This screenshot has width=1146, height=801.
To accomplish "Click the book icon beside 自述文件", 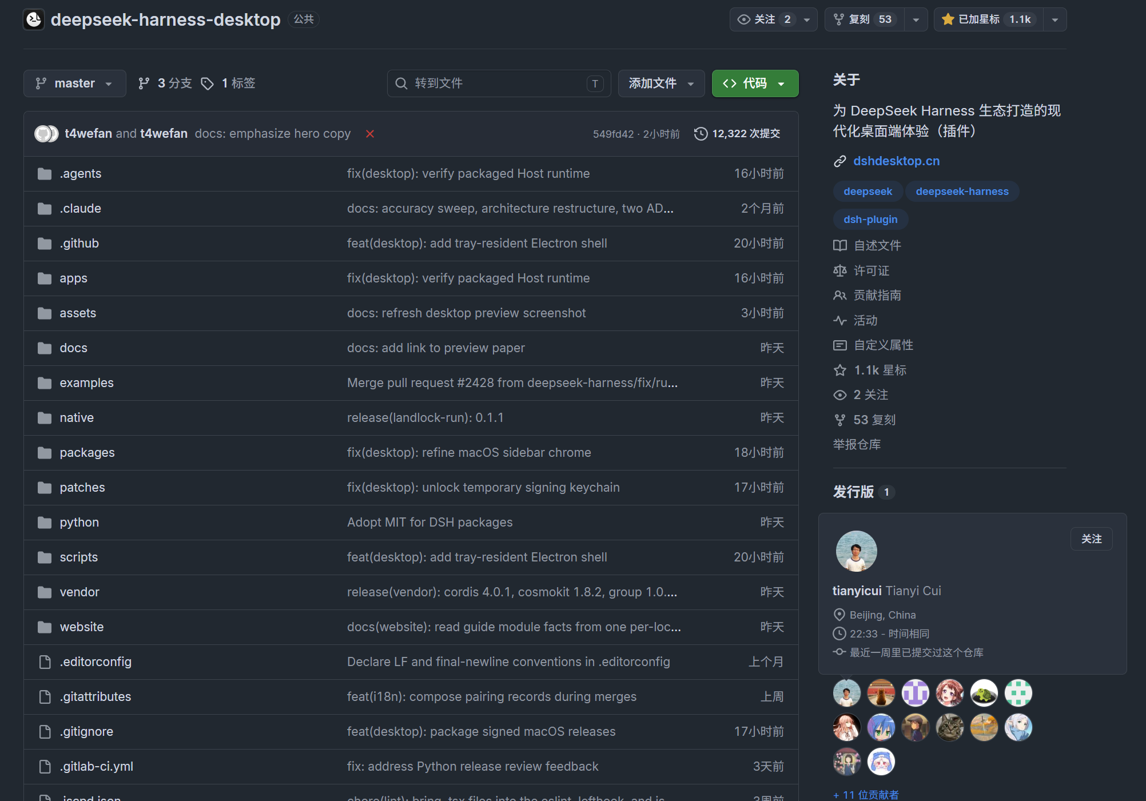I will pyautogui.click(x=839, y=246).
